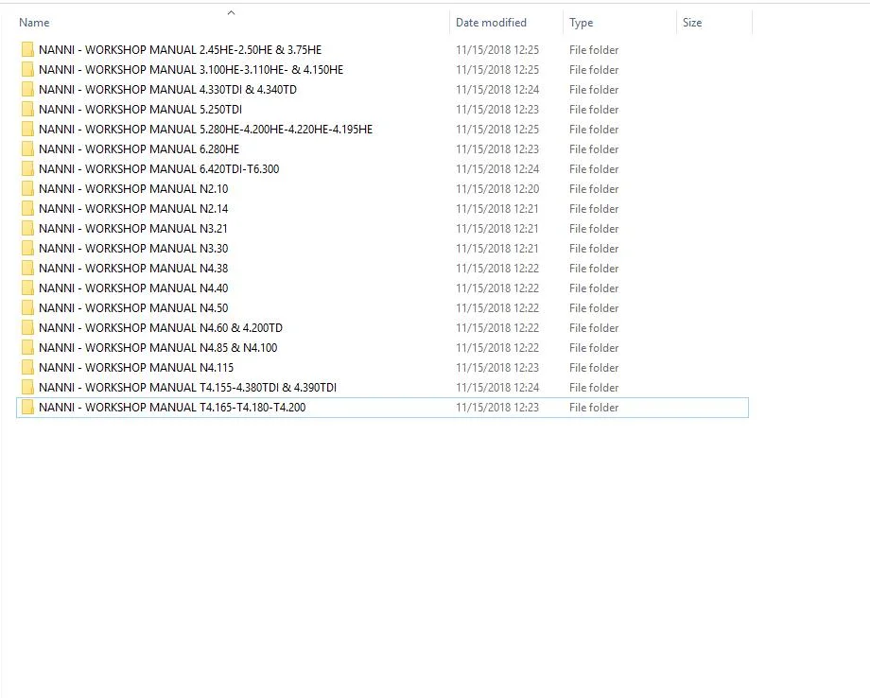
Task: Click folder icon beside WORKSHOP MANUAL N2.10
Action: point(27,188)
